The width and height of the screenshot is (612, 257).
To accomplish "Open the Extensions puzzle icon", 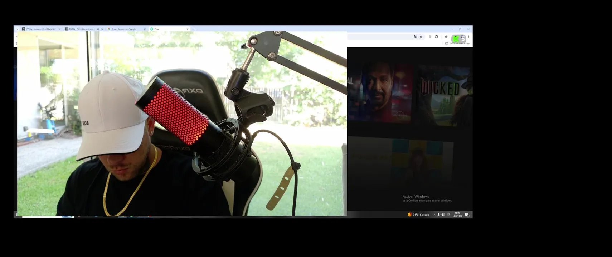I will (x=436, y=36).
